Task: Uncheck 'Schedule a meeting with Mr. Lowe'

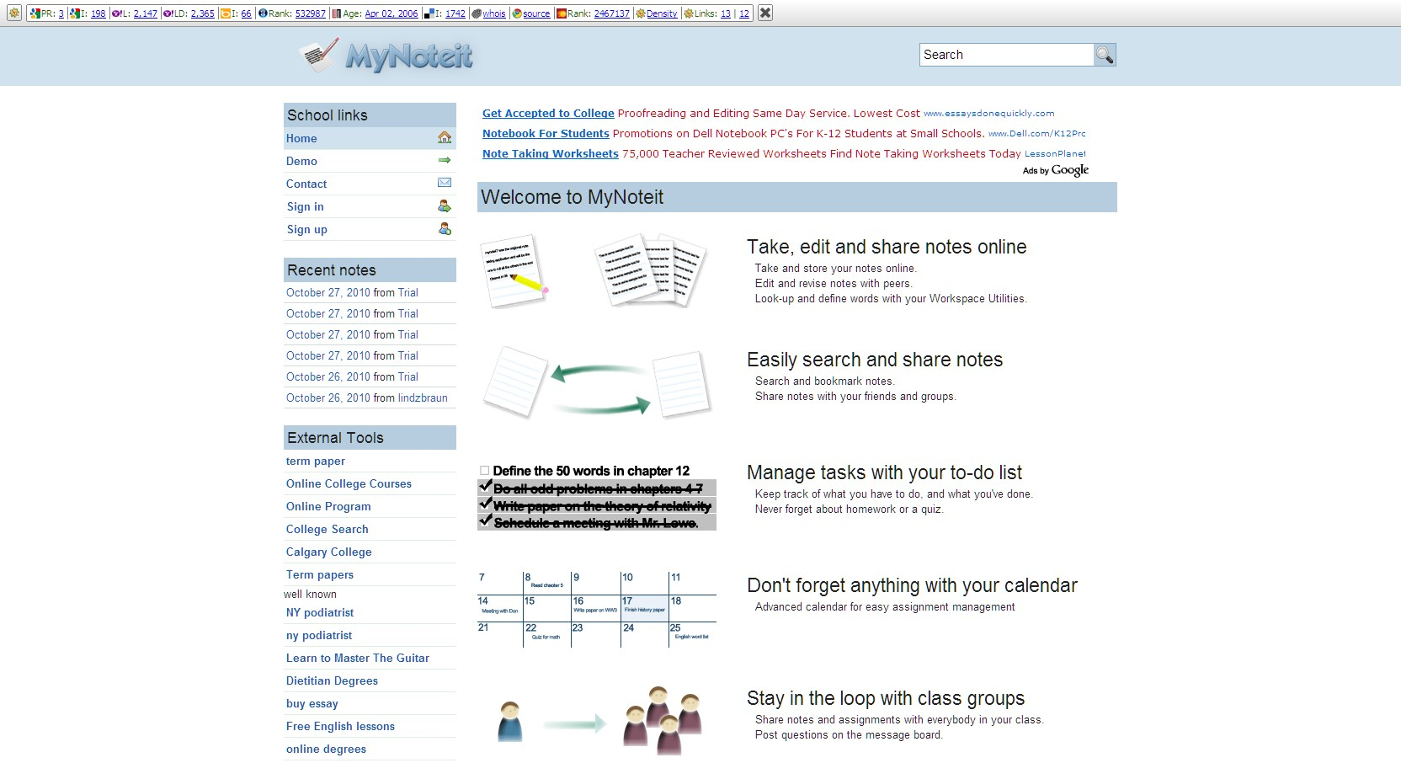Action: click(485, 522)
